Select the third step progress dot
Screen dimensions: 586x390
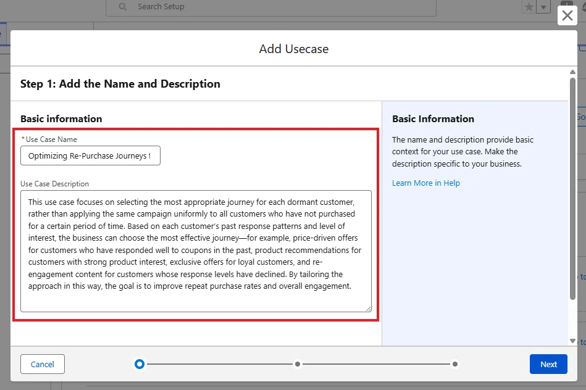point(455,364)
